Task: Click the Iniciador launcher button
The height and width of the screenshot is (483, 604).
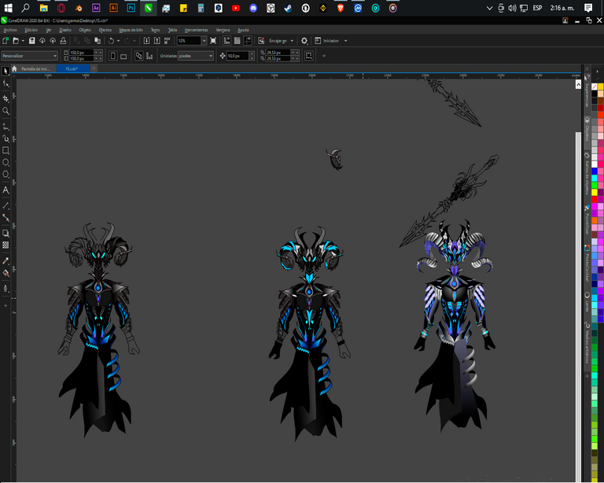Action: 327,40
